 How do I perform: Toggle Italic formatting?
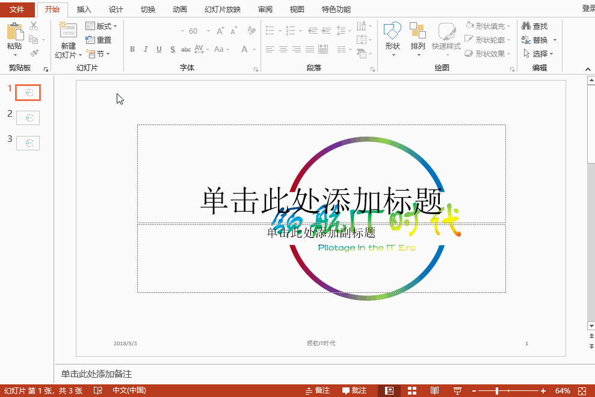[146, 49]
